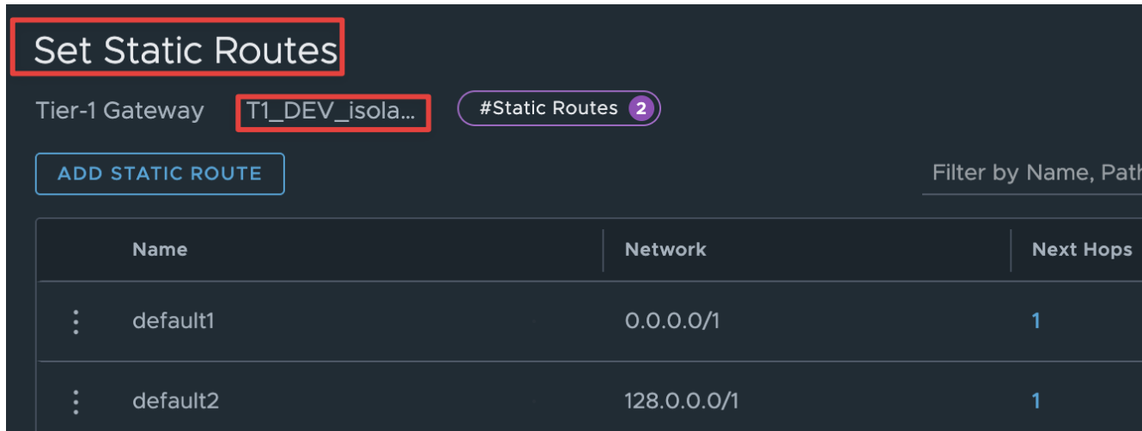Click the Tier-1 Gateway label
1142x431 pixels.
click(x=120, y=112)
